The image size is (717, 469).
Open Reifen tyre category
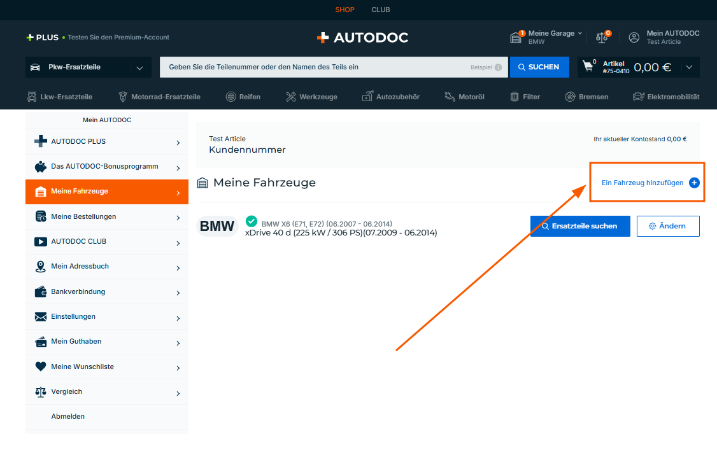click(x=243, y=97)
